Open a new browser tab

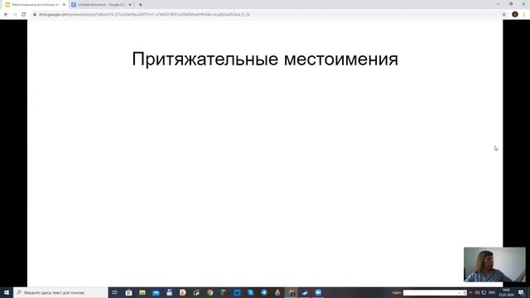[x=140, y=5]
